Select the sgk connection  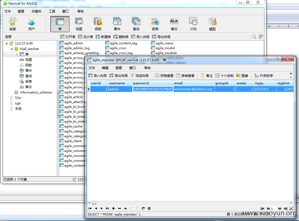18,103
